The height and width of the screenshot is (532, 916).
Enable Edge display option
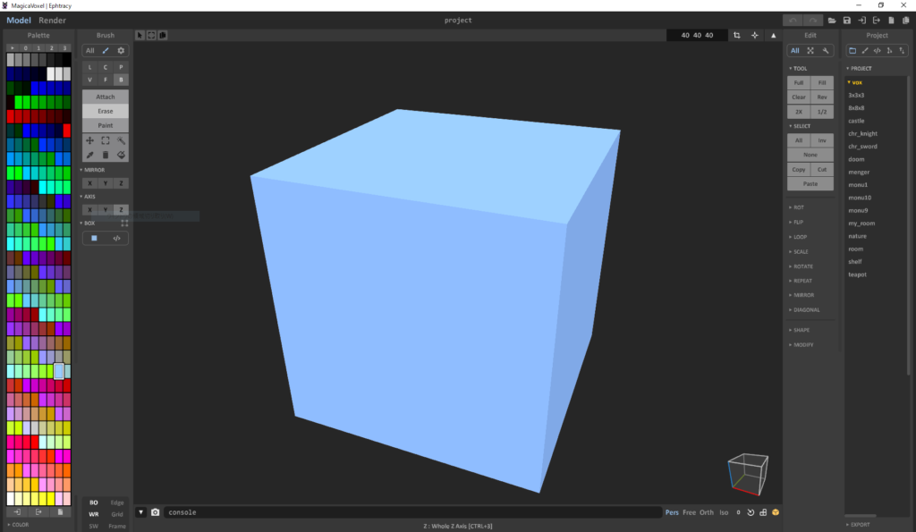[x=117, y=502]
